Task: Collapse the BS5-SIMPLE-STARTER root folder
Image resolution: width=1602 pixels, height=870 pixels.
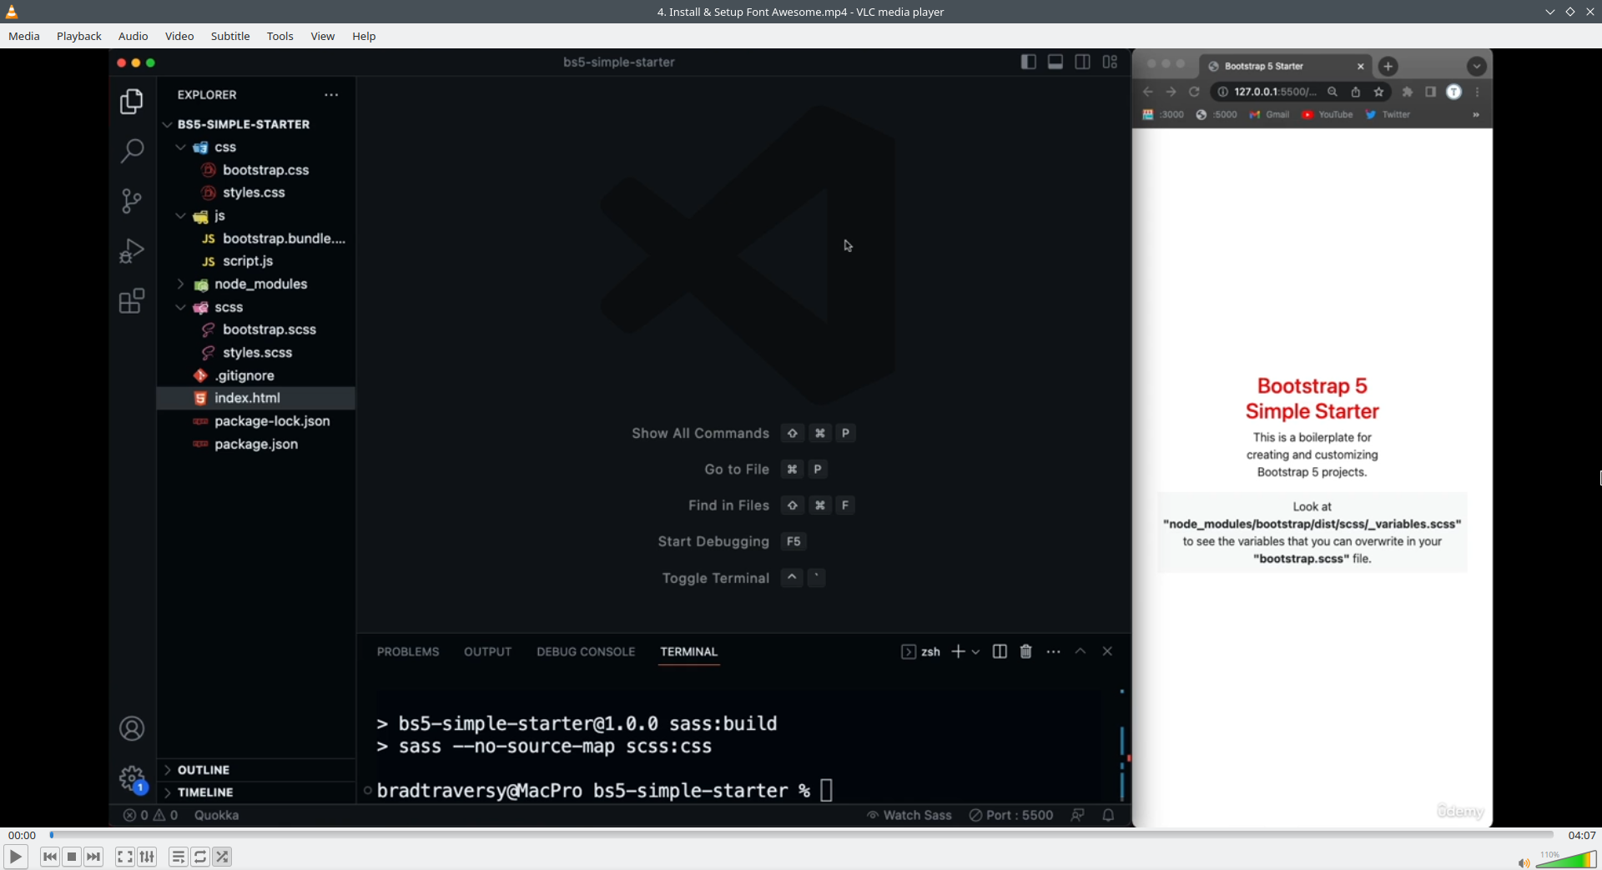Action: (x=168, y=124)
